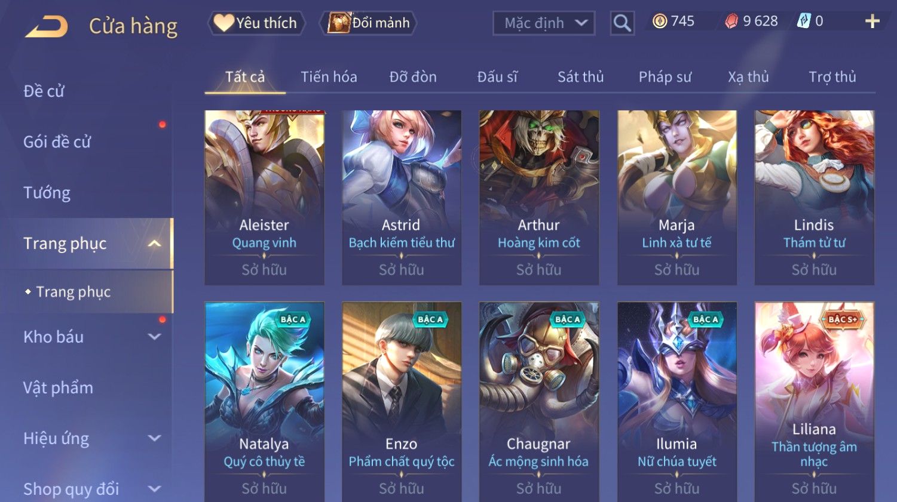Open the Mặc định sort dropdown
This screenshot has width=897, height=502.
[x=544, y=23]
